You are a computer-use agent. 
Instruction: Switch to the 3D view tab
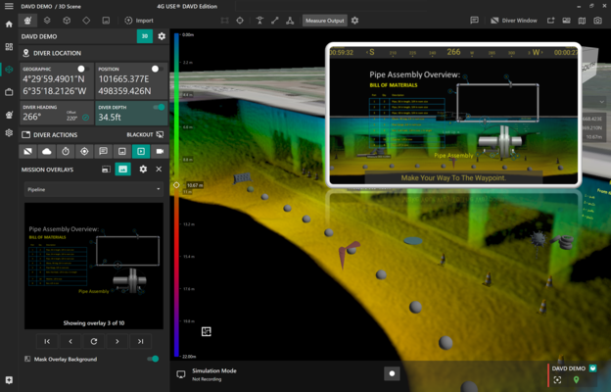click(x=144, y=36)
